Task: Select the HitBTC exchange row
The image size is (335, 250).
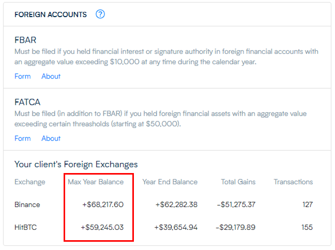Action: [x=26, y=227]
